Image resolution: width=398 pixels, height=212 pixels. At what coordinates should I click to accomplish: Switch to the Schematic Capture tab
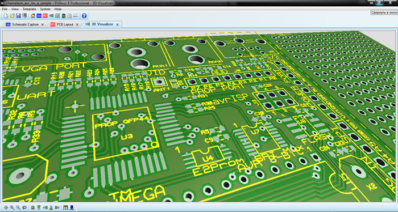coord(26,24)
